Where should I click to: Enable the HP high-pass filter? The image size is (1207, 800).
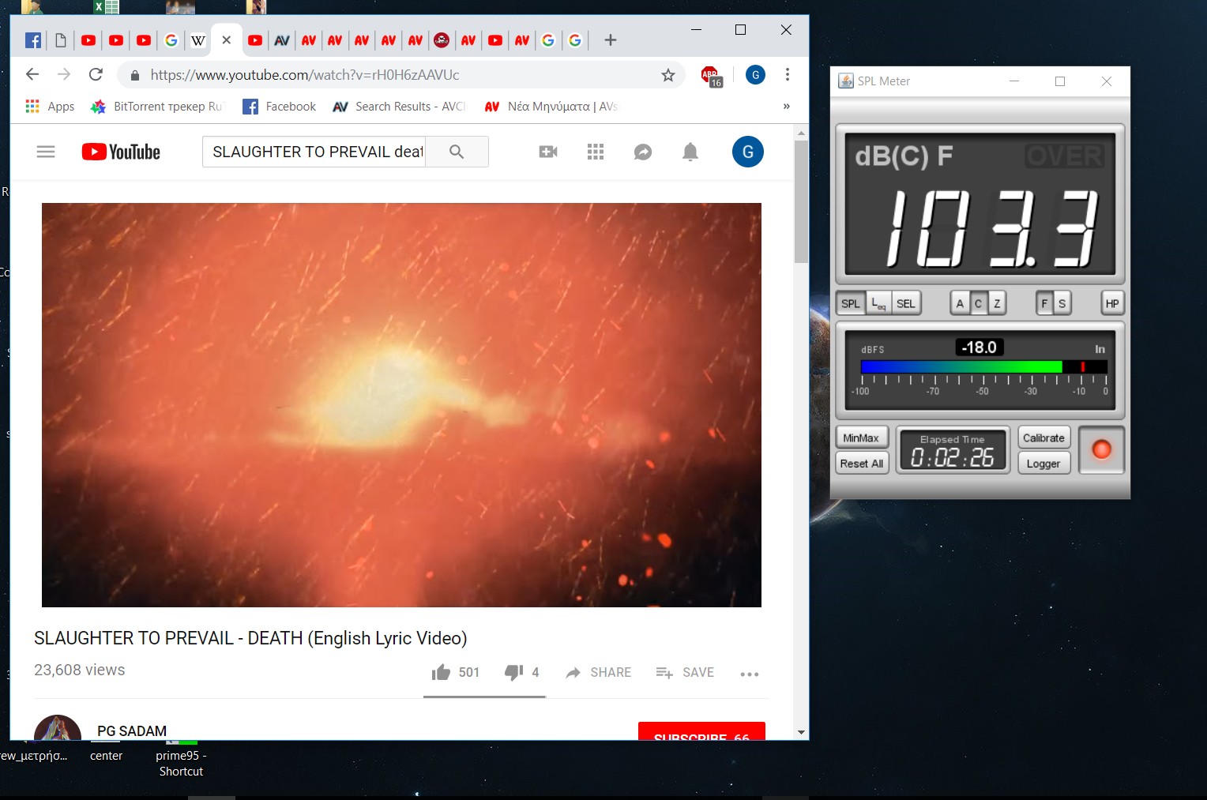(x=1112, y=303)
